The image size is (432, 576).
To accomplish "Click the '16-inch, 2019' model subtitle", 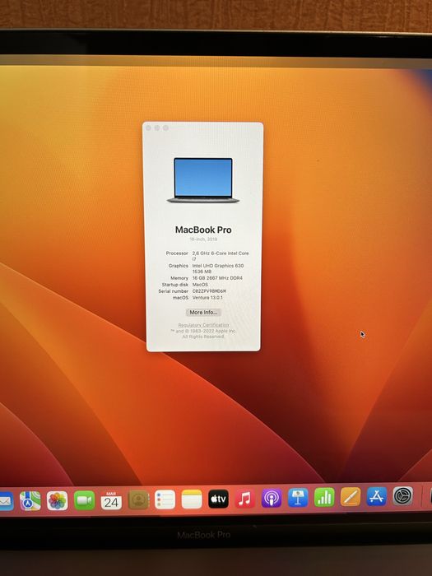I will point(203,239).
